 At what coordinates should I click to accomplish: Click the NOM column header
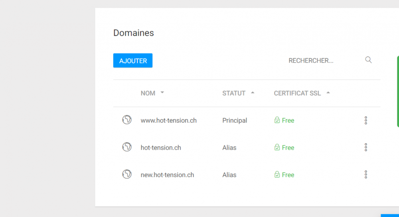click(148, 93)
